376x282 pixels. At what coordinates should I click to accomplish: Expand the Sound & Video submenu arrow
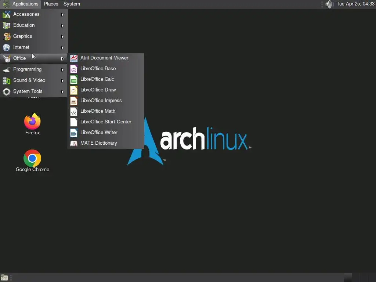coord(62,81)
